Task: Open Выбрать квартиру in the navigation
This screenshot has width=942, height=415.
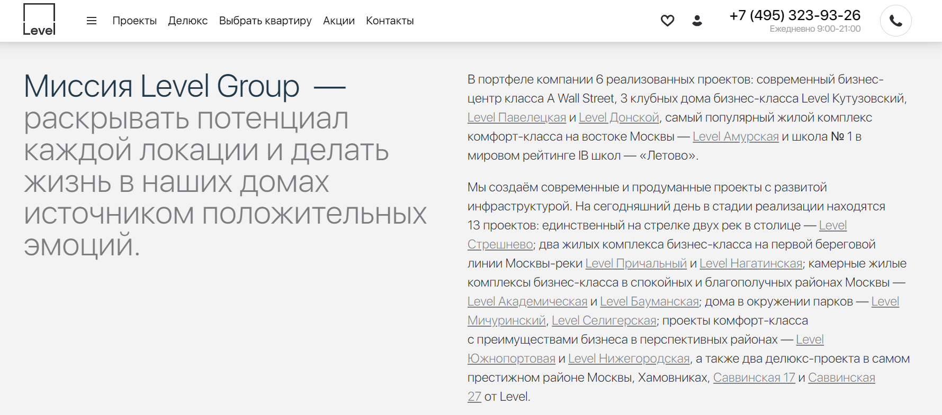Action: click(265, 21)
